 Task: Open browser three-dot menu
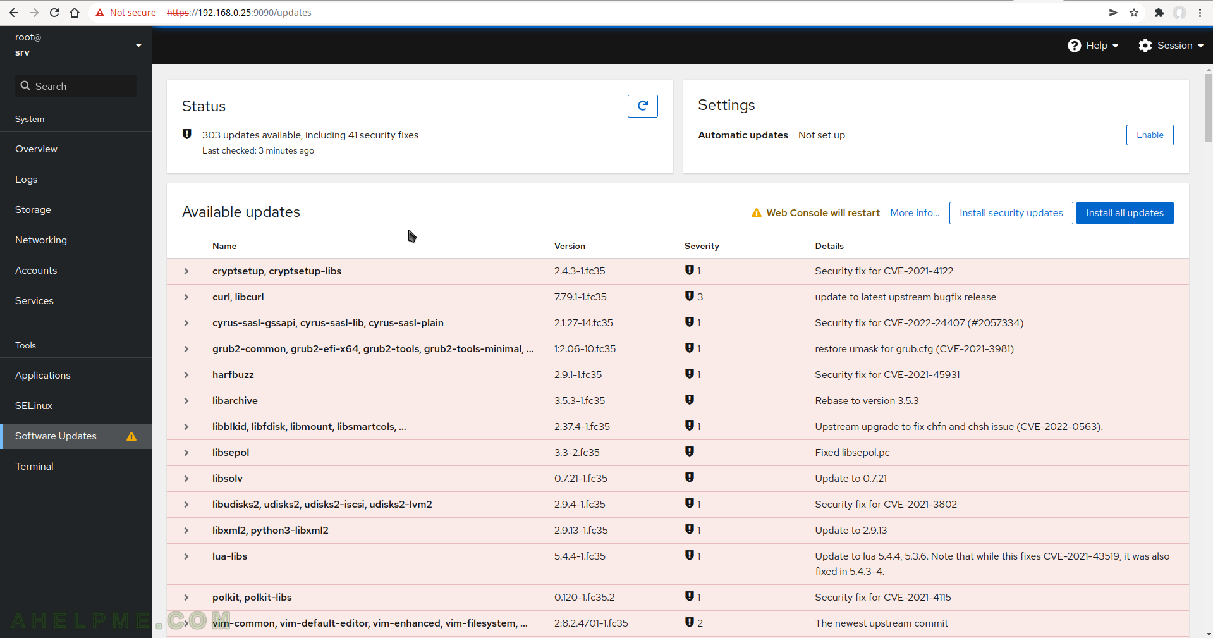point(1200,13)
